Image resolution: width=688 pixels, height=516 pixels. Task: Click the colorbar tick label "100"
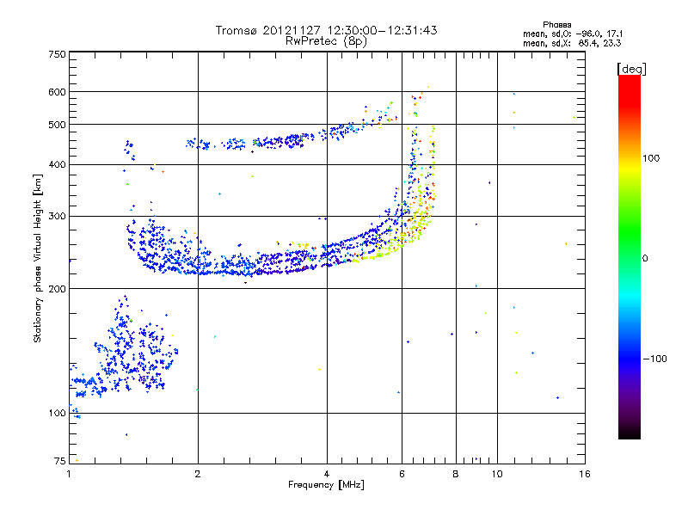[x=651, y=158]
